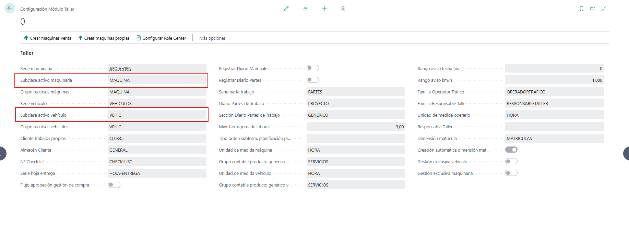629x231 pixels.
Task: Click the bookmark icon
Action: pyautogui.click(x=581, y=9)
